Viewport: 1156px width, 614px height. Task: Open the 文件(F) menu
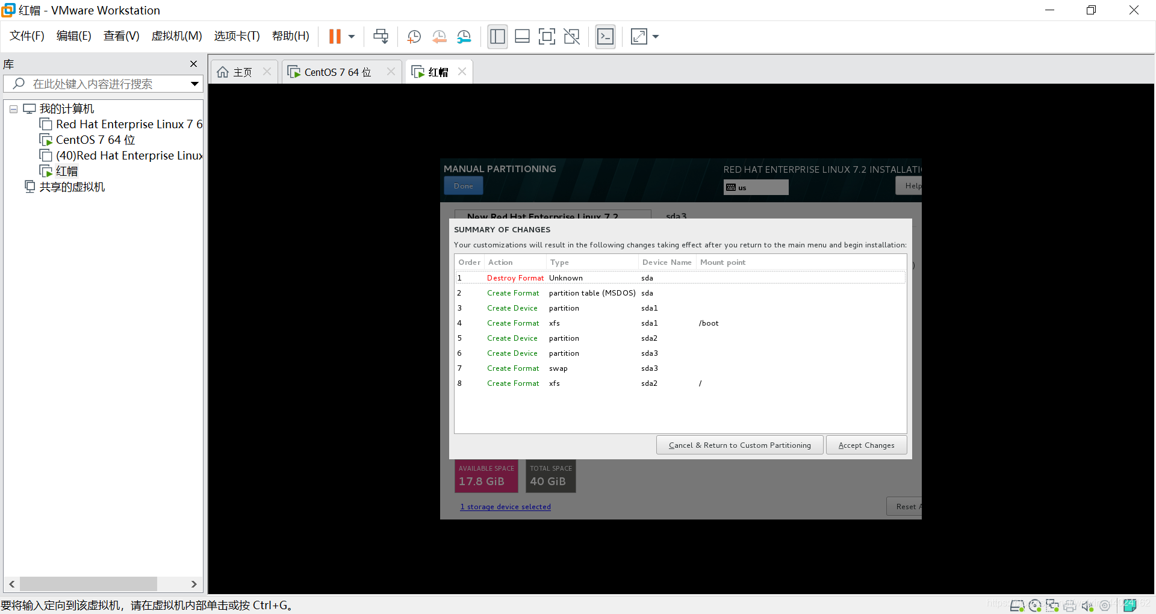click(27, 36)
